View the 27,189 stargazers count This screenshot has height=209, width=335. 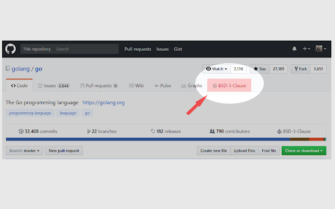pos(278,69)
